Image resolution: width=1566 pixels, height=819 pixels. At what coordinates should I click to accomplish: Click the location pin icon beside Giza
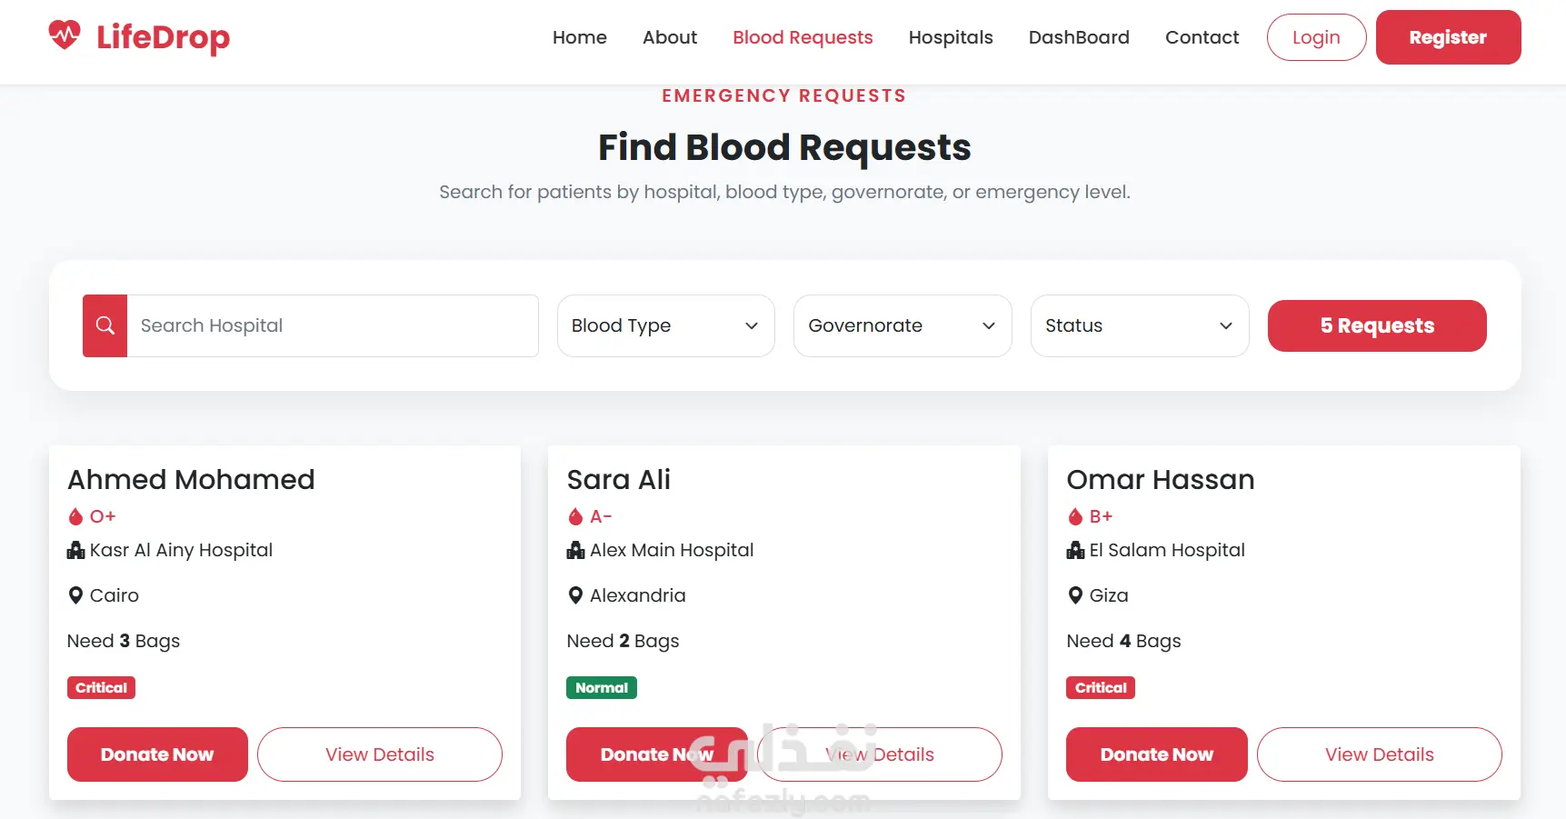1075,595
